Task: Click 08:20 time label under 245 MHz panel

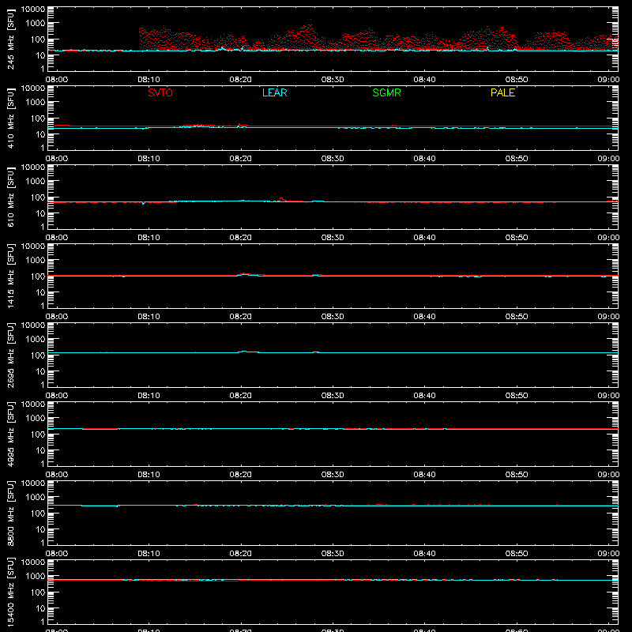Action: [241, 80]
